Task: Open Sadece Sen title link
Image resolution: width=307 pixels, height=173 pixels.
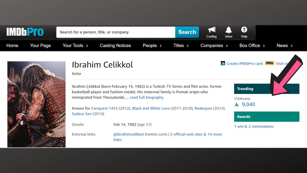Action: coord(82,114)
